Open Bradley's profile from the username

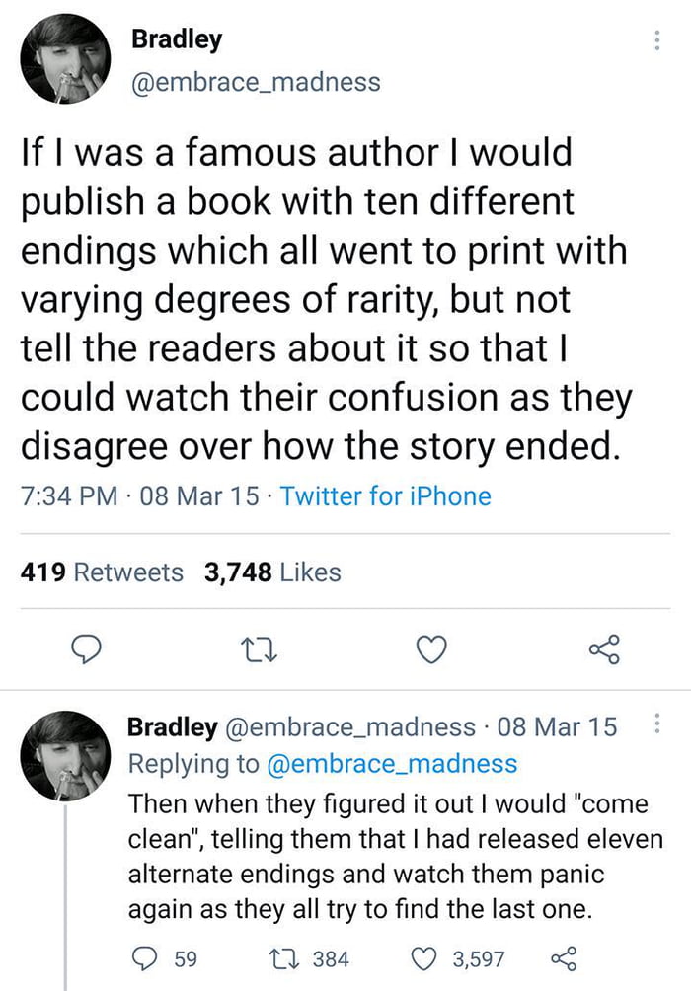click(x=175, y=39)
